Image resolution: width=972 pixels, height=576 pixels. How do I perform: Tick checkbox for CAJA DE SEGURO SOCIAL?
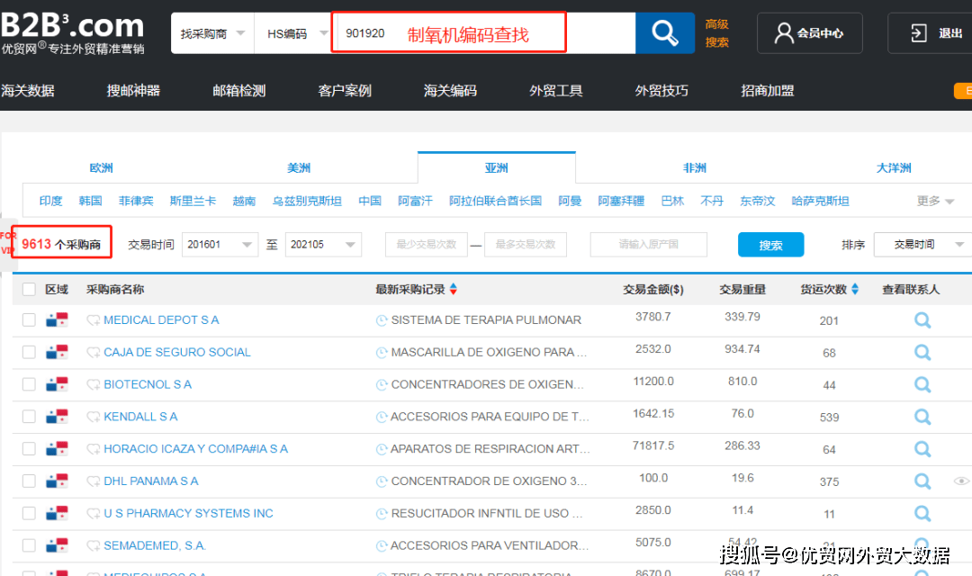click(x=30, y=352)
